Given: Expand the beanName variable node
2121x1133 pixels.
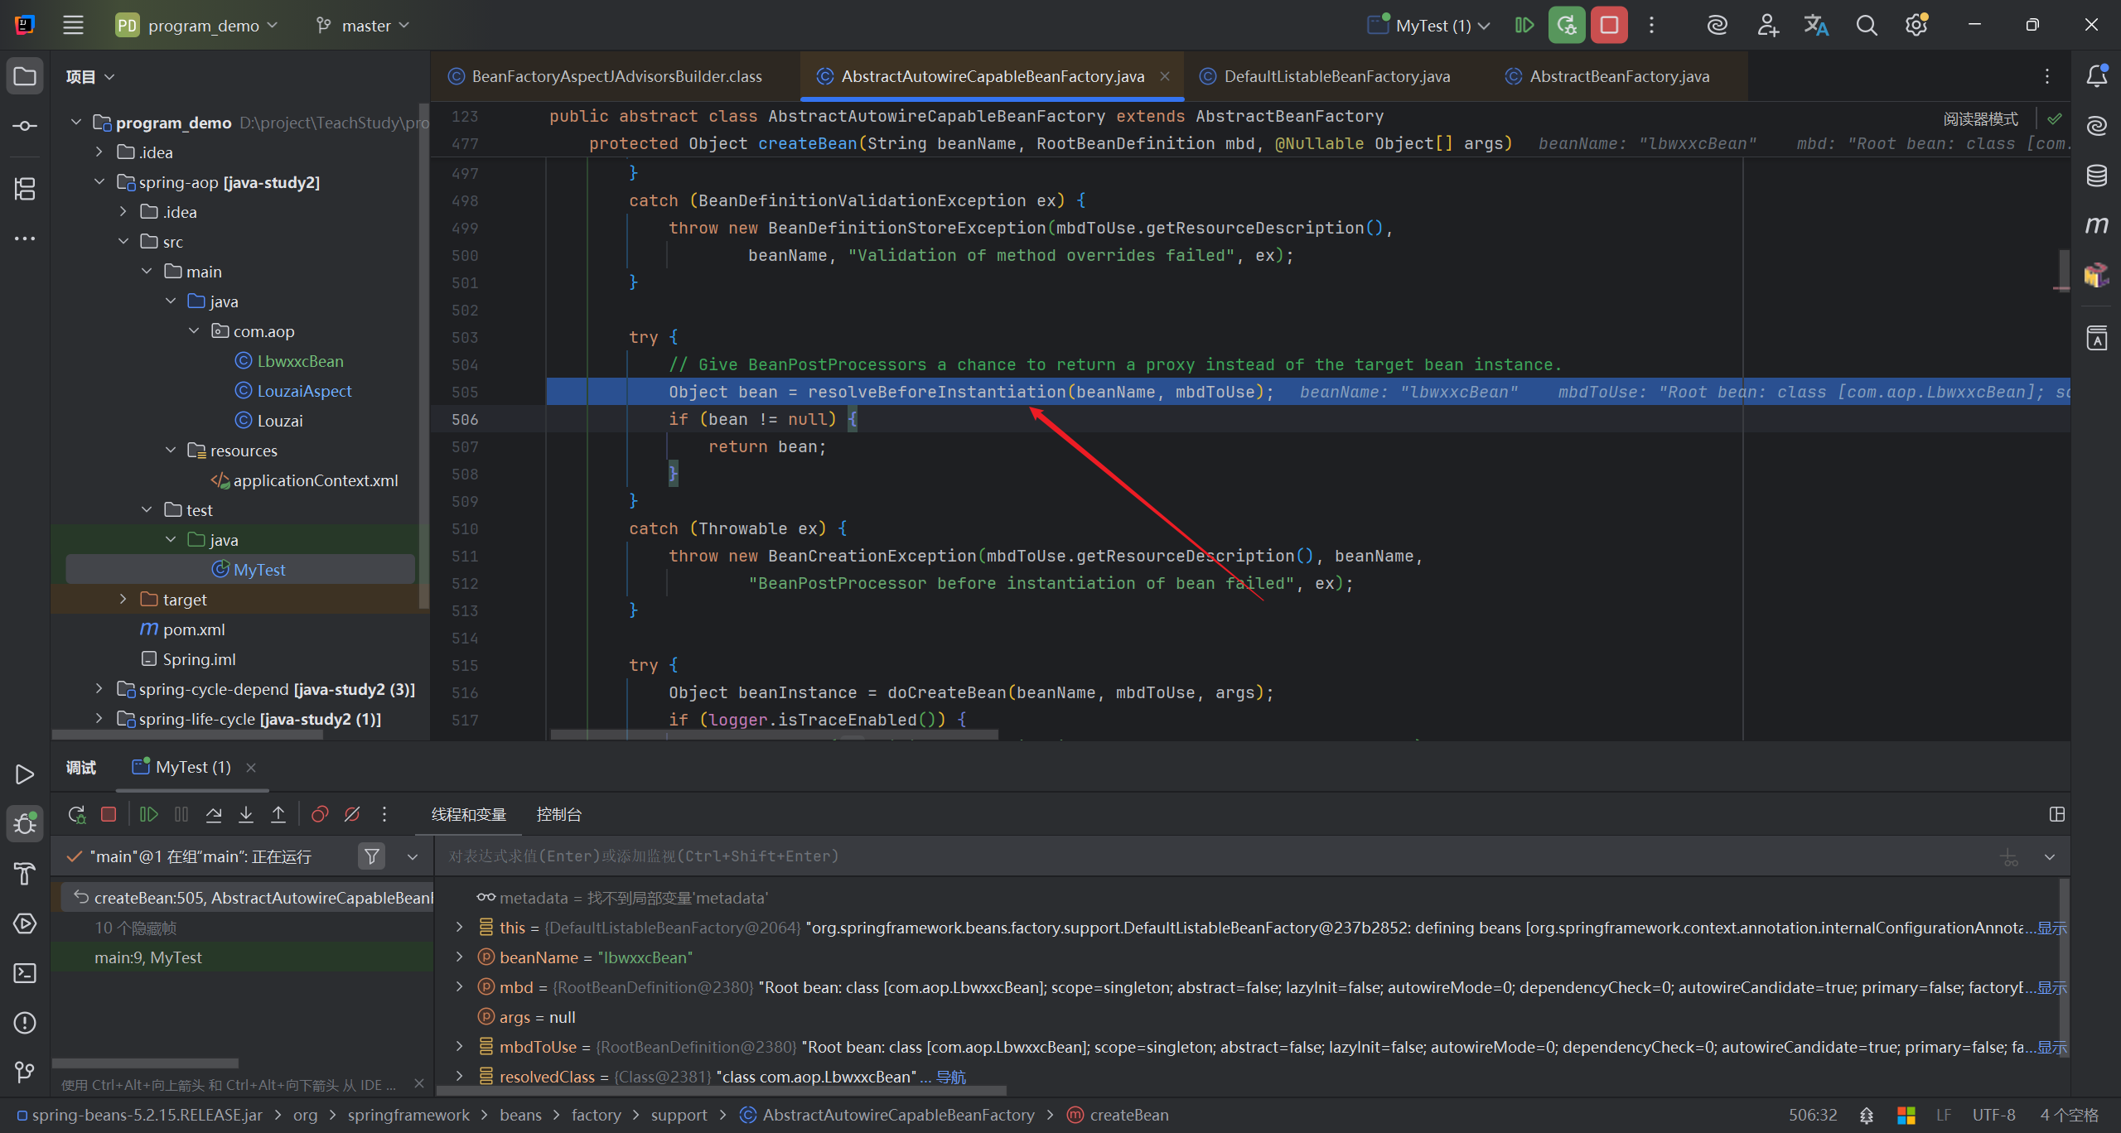Looking at the screenshot, I should (460, 957).
